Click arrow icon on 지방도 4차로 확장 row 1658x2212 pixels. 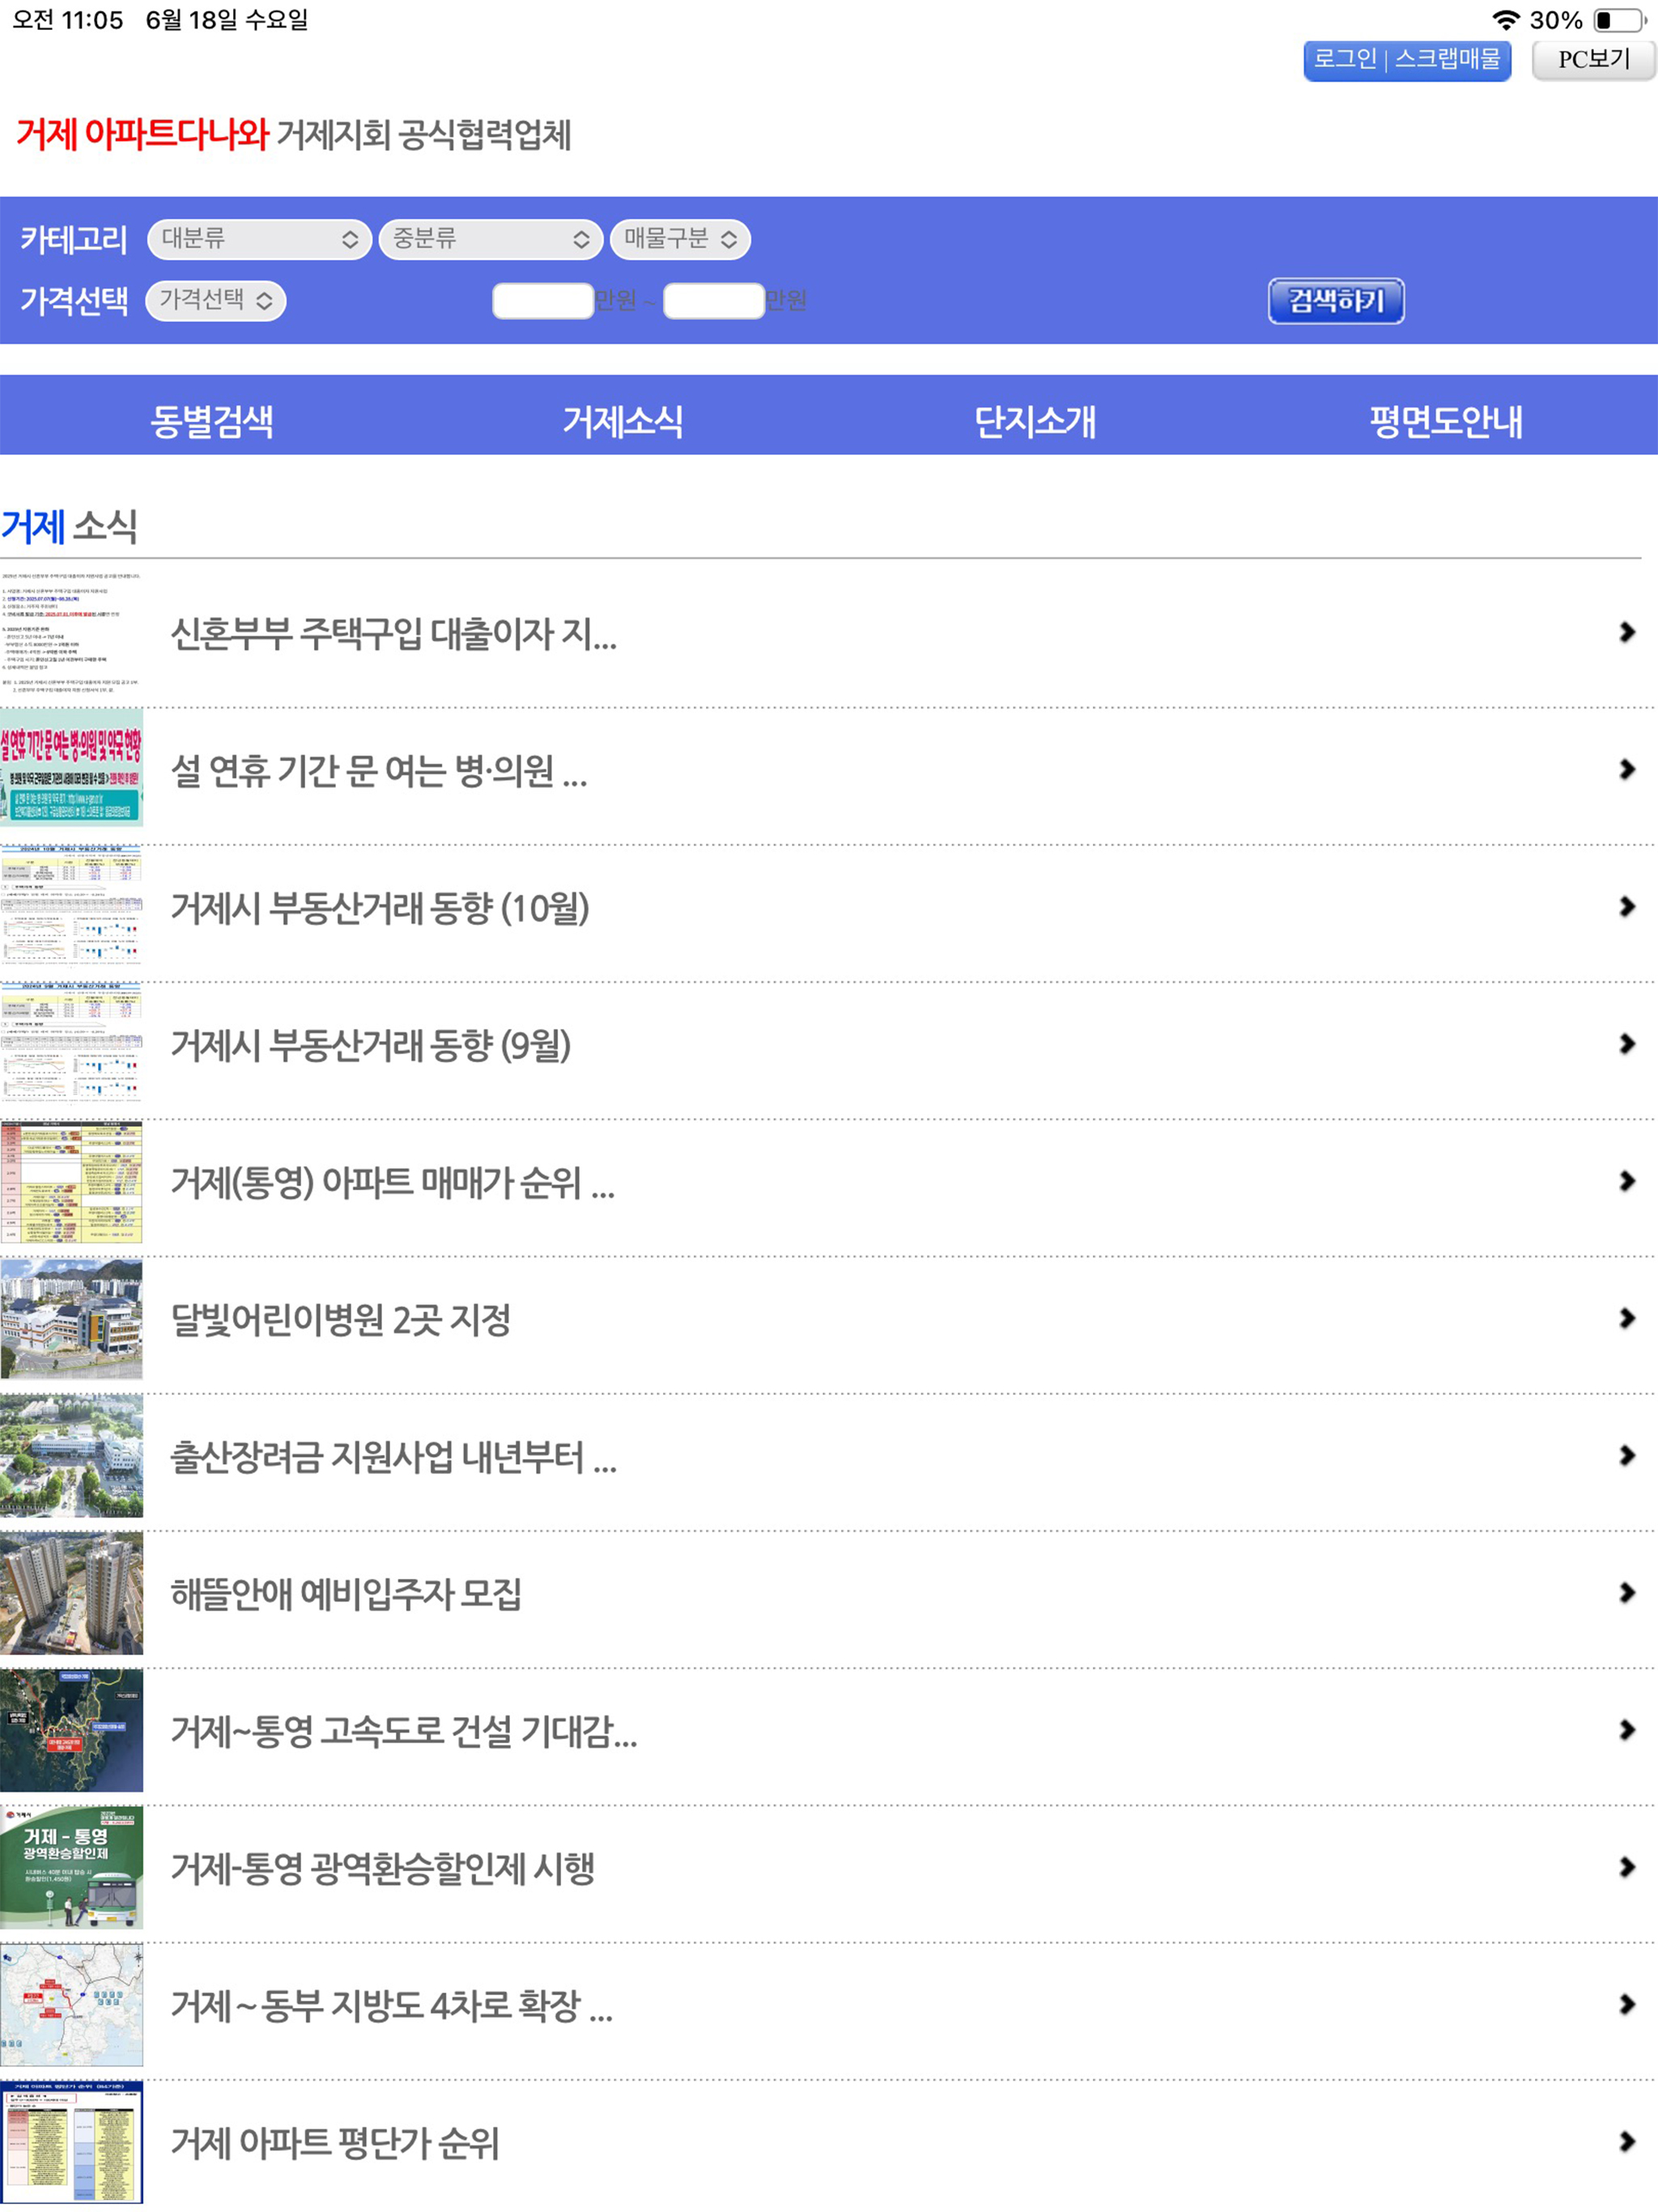click(x=1627, y=2004)
